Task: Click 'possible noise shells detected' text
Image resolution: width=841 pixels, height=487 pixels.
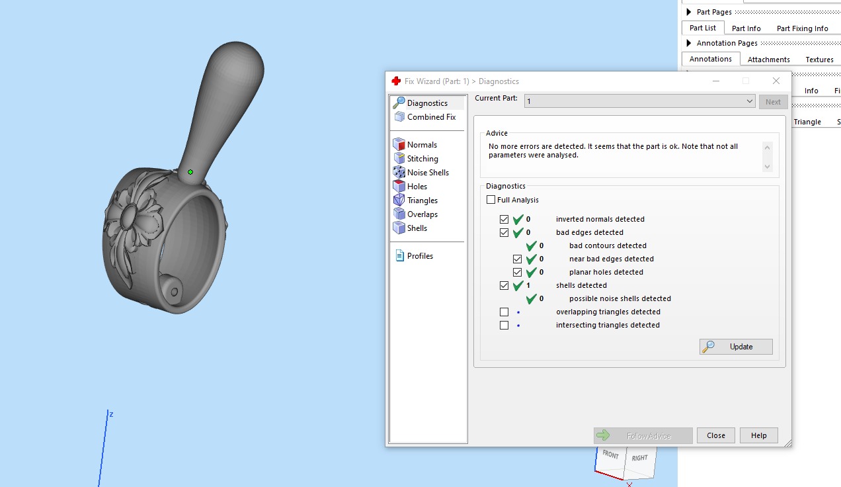Action: pyautogui.click(x=620, y=298)
